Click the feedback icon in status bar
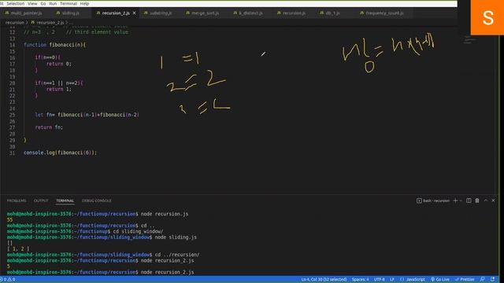The width and height of the screenshot is (504, 283). click(x=483, y=280)
